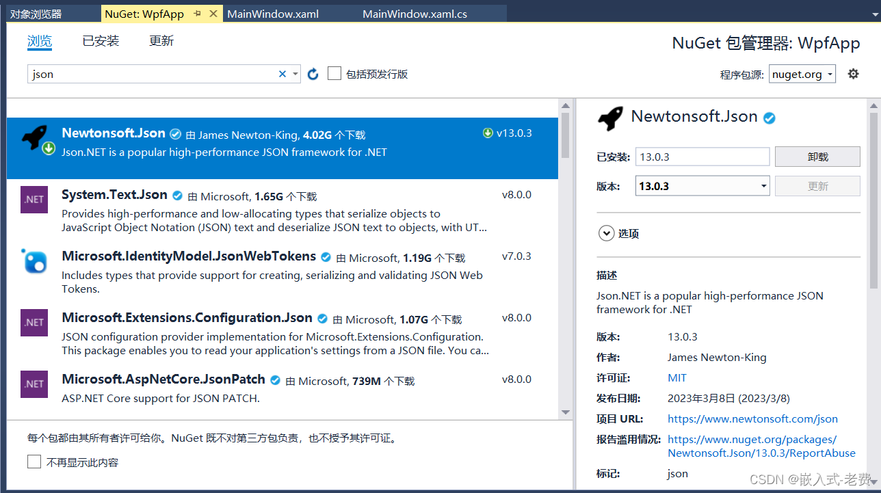Click the disabled 更新 update button

[817, 186]
